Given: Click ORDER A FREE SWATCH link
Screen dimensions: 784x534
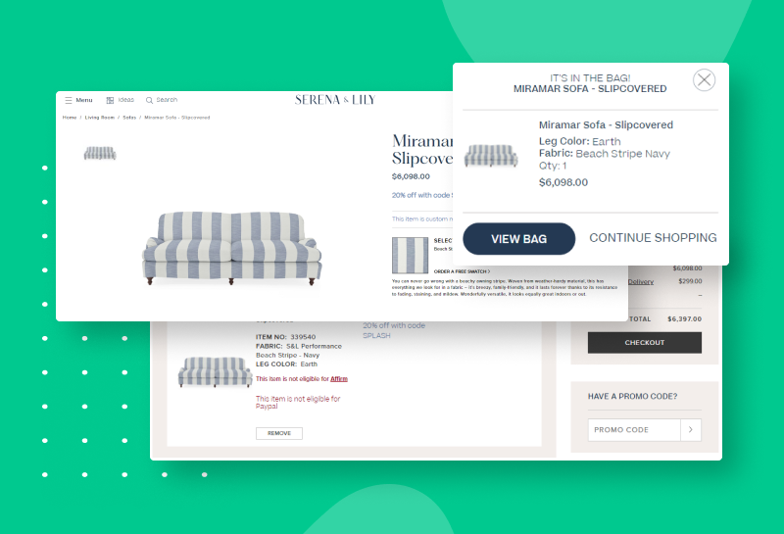Looking at the screenshot, I should pos(462,271).
